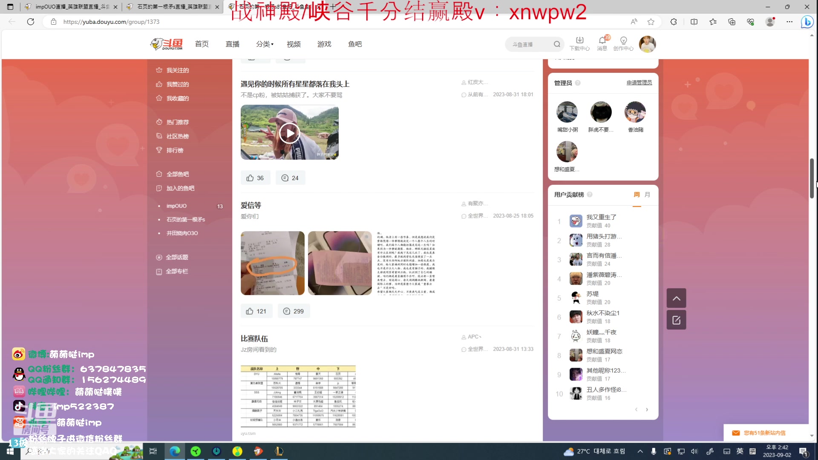Image resolution: width=818 pixels, height=460 pixels.
Task: Go back with the leaderboard left chevron
Action: (x=636, y=409)
